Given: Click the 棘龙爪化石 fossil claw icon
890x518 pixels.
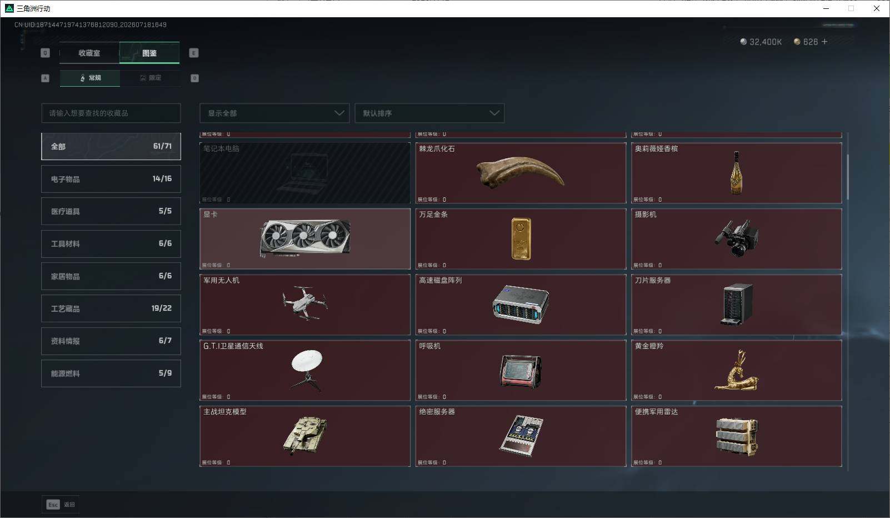Looking at the screenshot, I should pos(521,172).
